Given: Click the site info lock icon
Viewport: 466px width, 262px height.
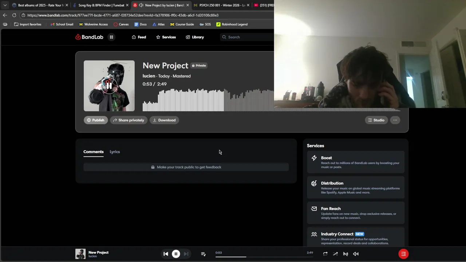Looking at the screenshot, I should (x=23, y=15).
